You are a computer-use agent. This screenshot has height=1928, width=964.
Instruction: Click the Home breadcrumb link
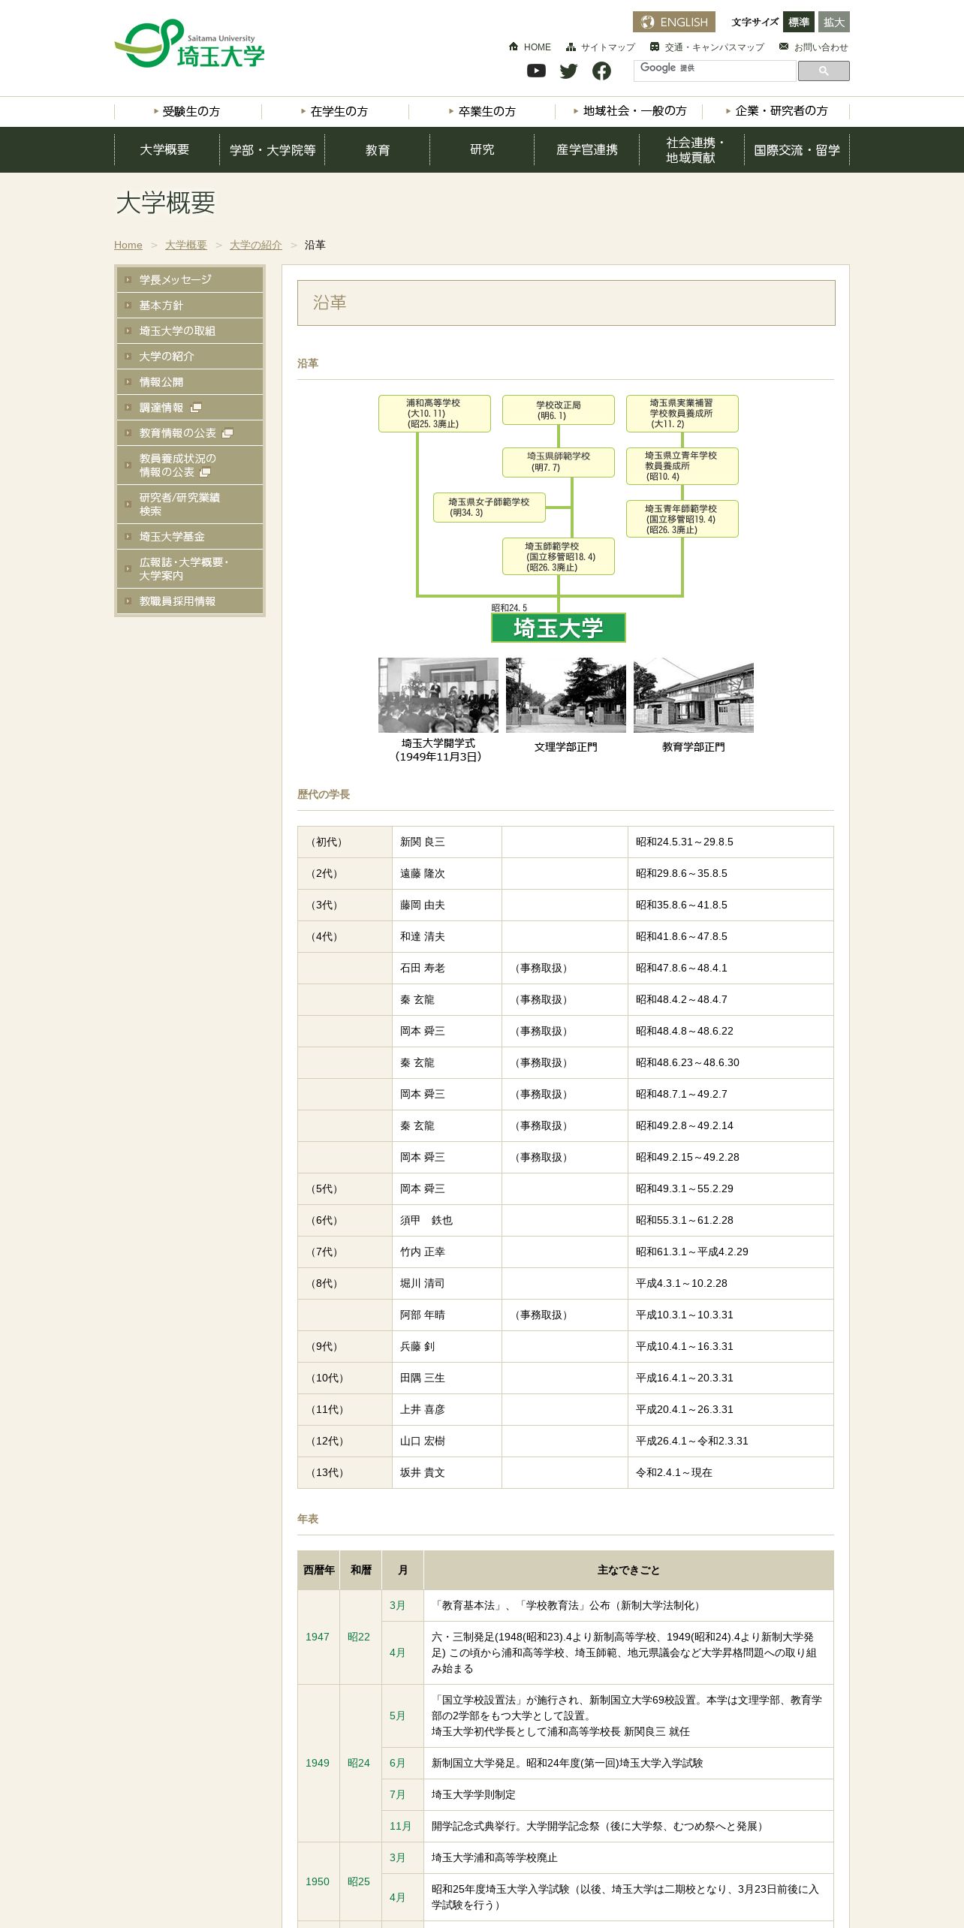click(128, 246)
